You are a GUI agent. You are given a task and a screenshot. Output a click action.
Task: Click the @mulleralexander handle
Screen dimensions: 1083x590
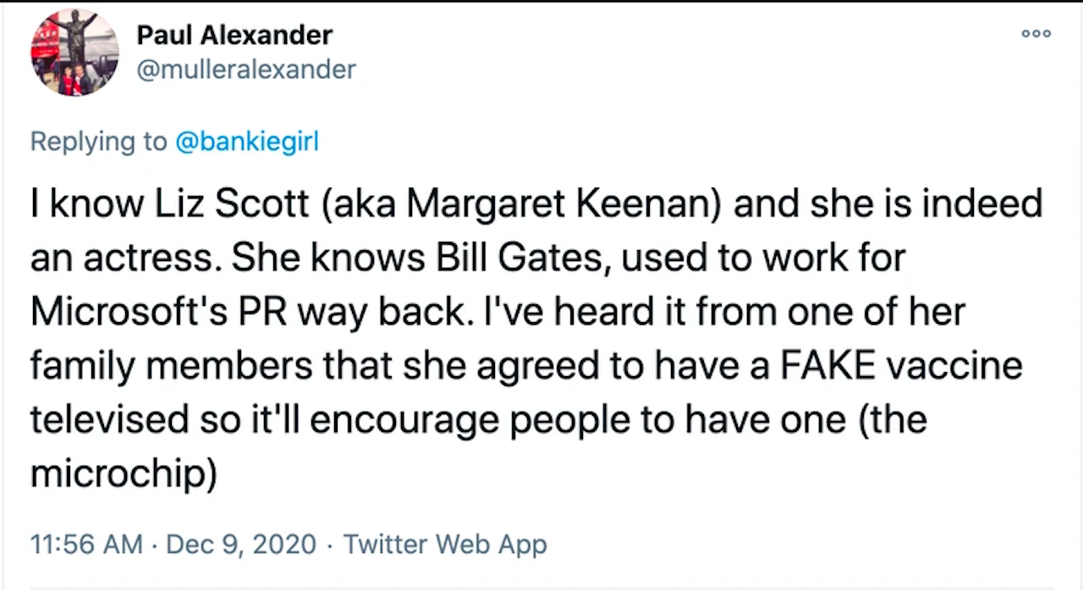246,68
